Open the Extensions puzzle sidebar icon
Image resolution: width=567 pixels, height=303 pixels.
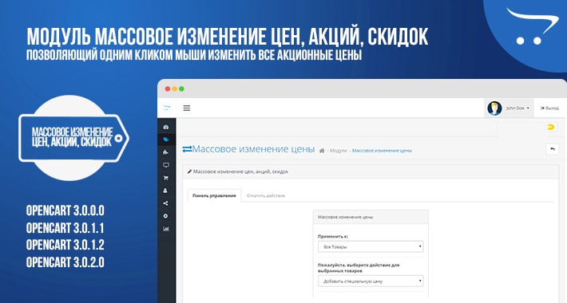pos(166,152)
